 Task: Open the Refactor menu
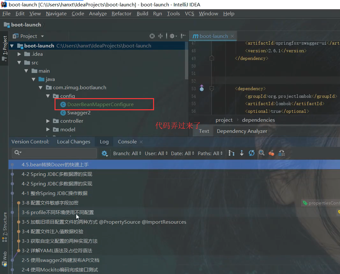(x=122, y=14)
